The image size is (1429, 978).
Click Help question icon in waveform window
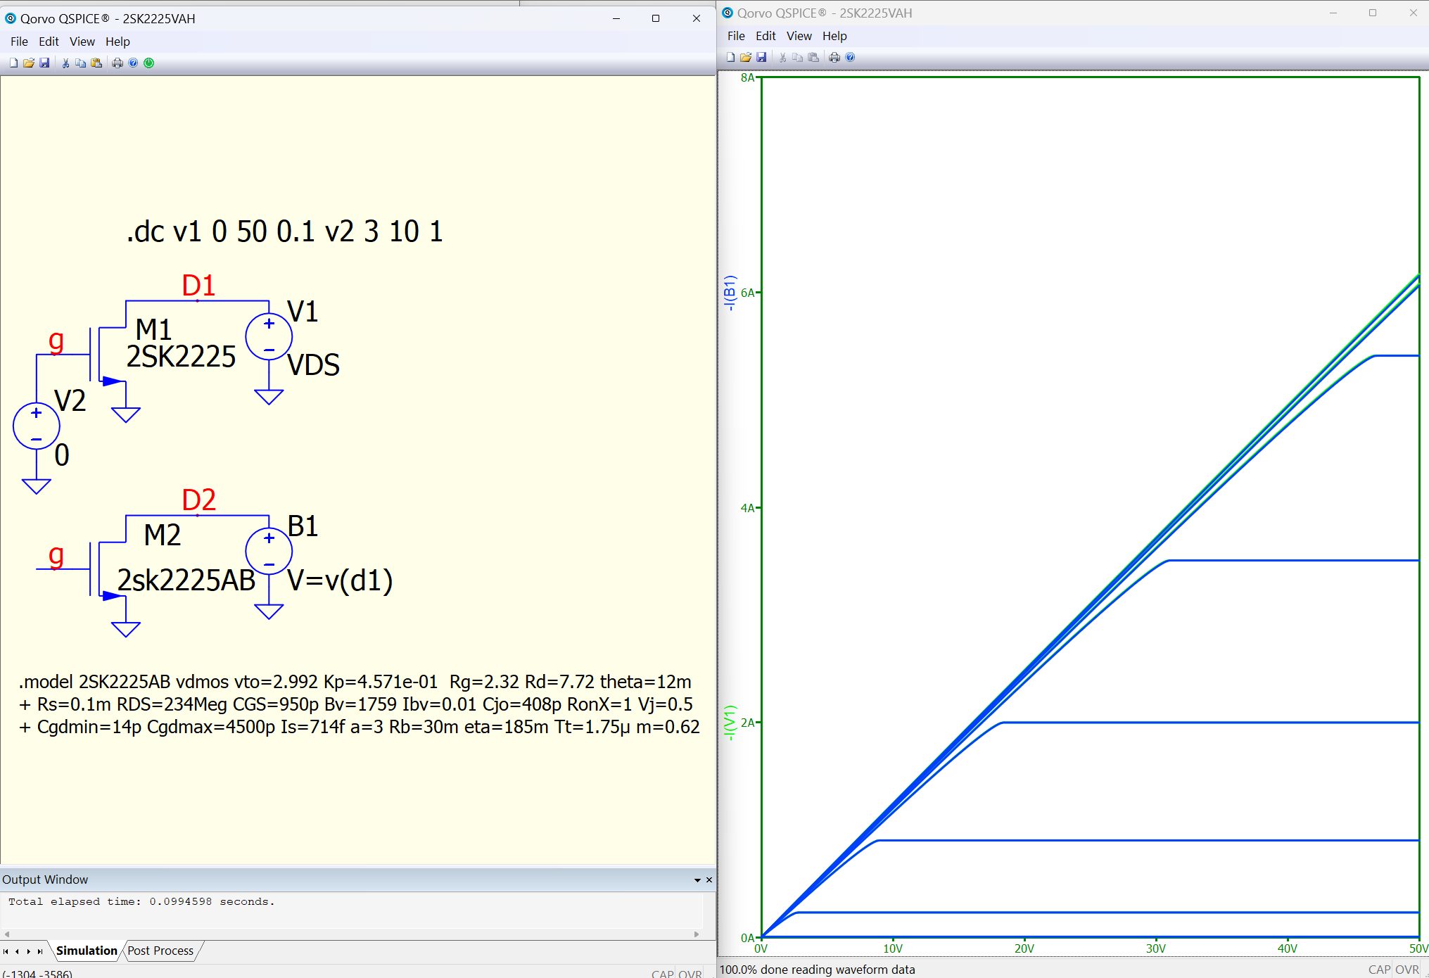850,58
